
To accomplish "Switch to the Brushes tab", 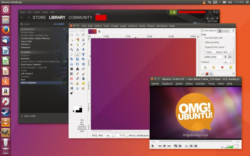I will (x=224, y=31).
